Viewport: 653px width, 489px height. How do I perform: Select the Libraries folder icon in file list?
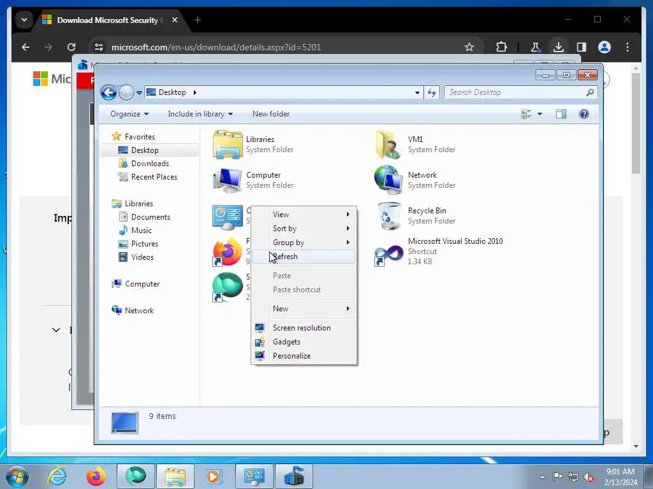pyautogui.click(x=228, y=145)
